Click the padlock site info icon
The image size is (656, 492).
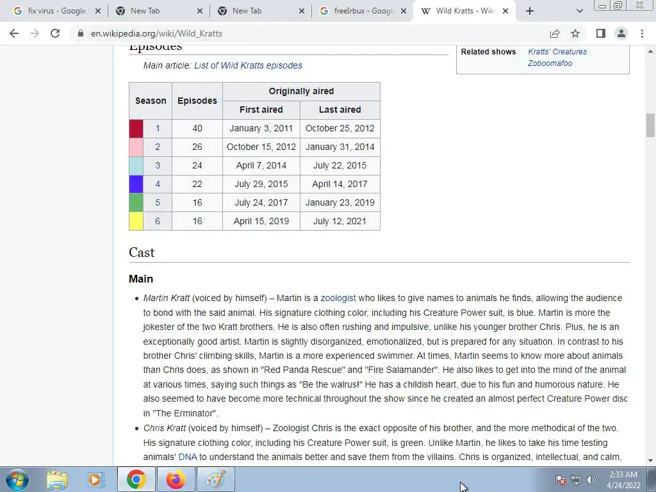(81, 33)
